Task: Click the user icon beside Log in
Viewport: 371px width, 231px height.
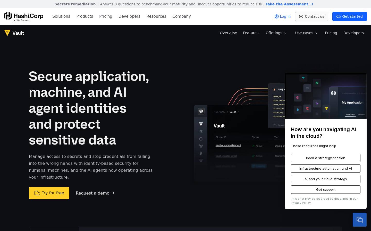Action: [277, 16]
